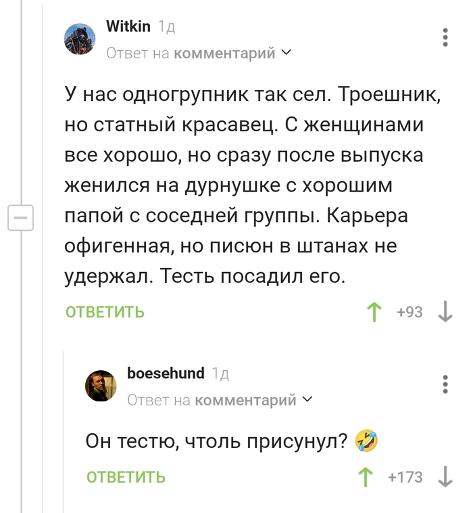The image size is (473, 513).
Task: Click the laughing emoji in boesehund's reply
Action: click(366, 441)
